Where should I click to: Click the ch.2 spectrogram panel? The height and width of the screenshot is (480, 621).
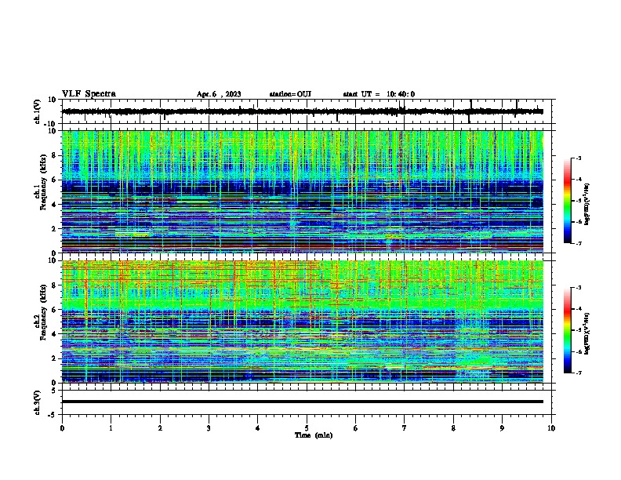coord(303,322)
